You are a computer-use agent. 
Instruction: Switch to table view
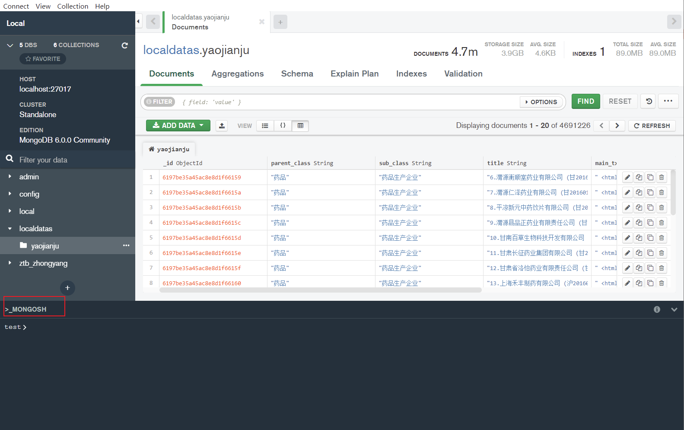click(x=300, y=126)
